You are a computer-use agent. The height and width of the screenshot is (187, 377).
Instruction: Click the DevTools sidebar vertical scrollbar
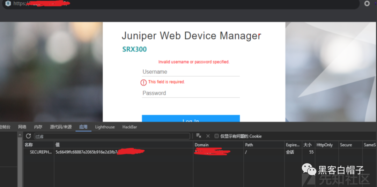[20, 159]
